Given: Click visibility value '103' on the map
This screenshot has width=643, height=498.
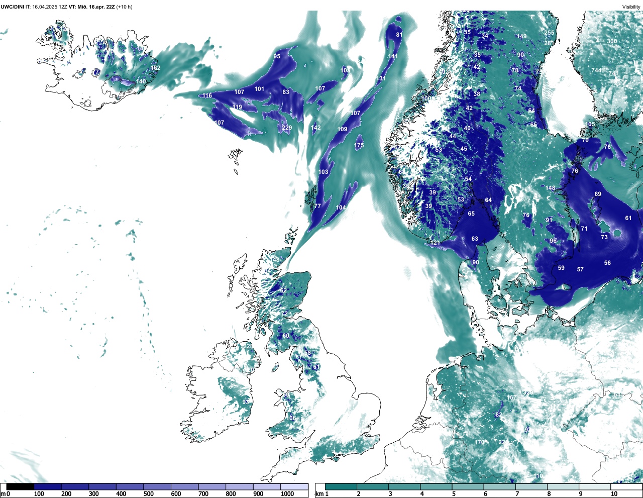Looking at the screenshot, I should pyautogui.click(x=323, y=172).
